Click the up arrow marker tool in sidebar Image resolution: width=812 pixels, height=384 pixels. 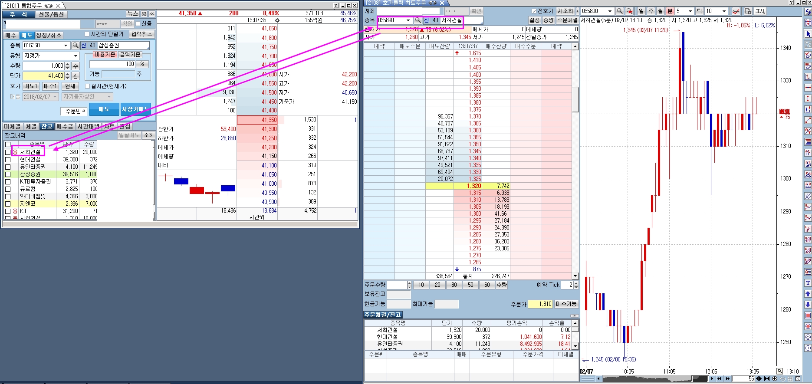808,294
